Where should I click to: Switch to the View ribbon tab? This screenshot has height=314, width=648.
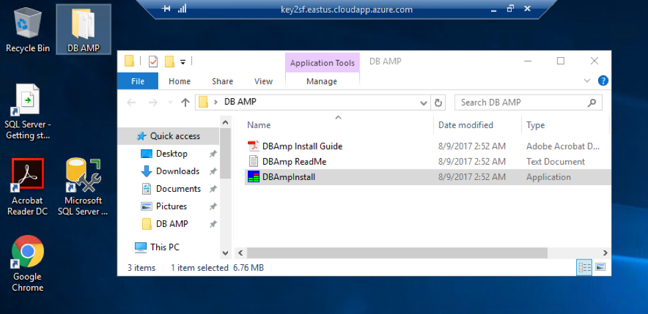click(263, 81)
